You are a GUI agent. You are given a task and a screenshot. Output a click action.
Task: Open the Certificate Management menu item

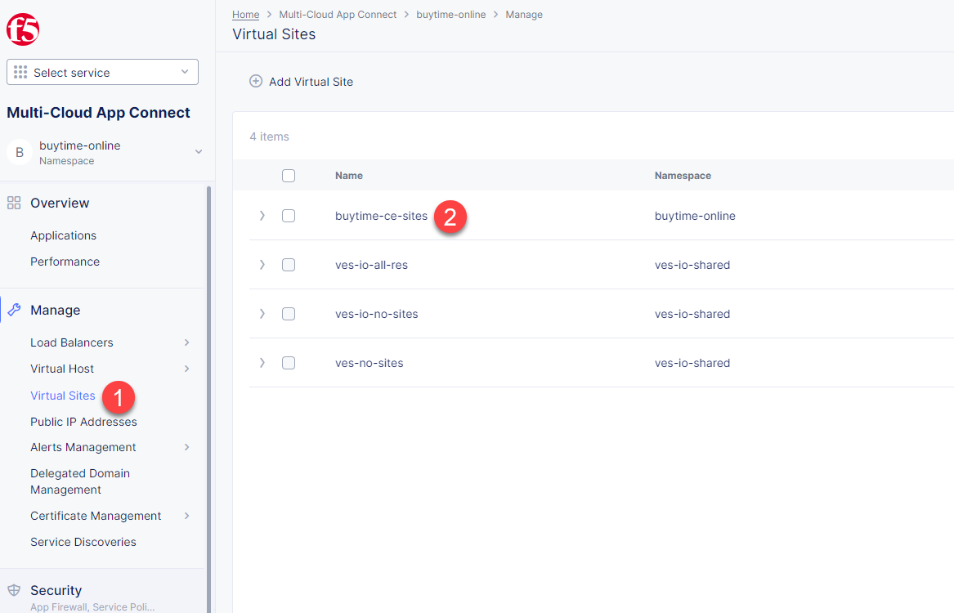point(96,516)
